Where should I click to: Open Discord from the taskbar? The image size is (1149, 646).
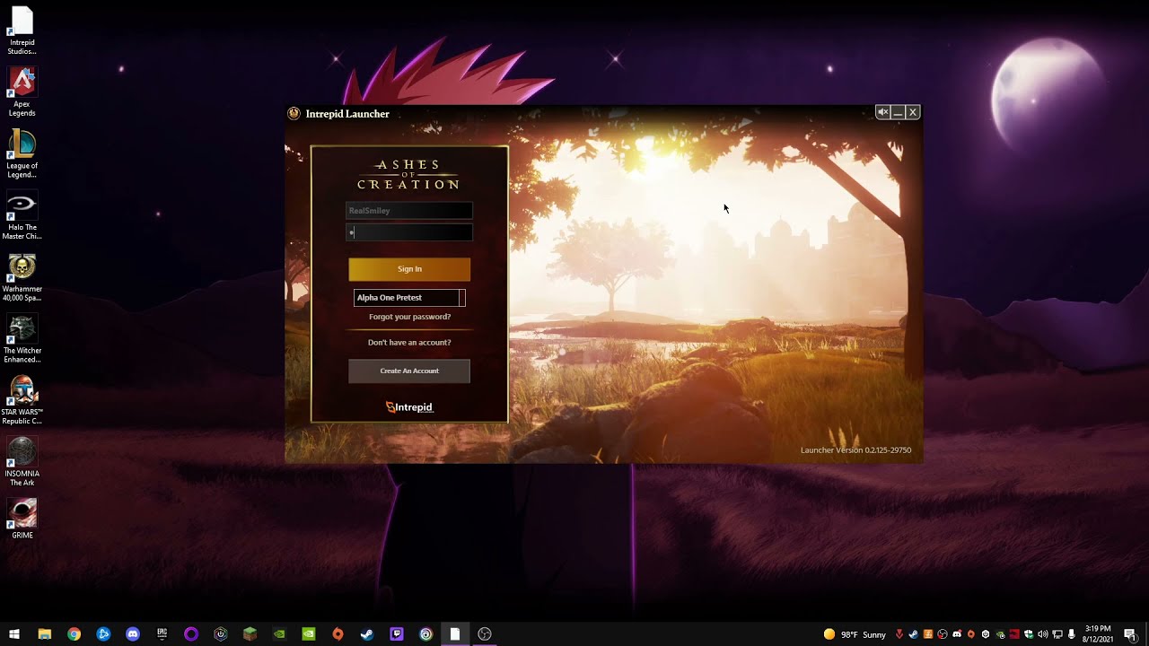pos(133,634)
